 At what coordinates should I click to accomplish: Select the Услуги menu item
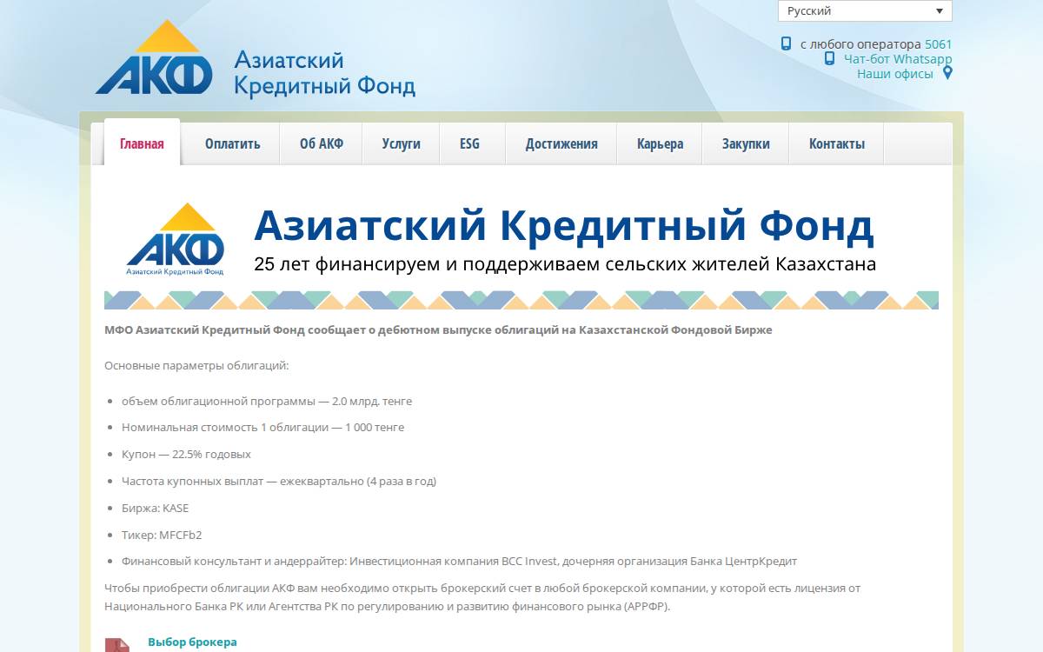401,143
